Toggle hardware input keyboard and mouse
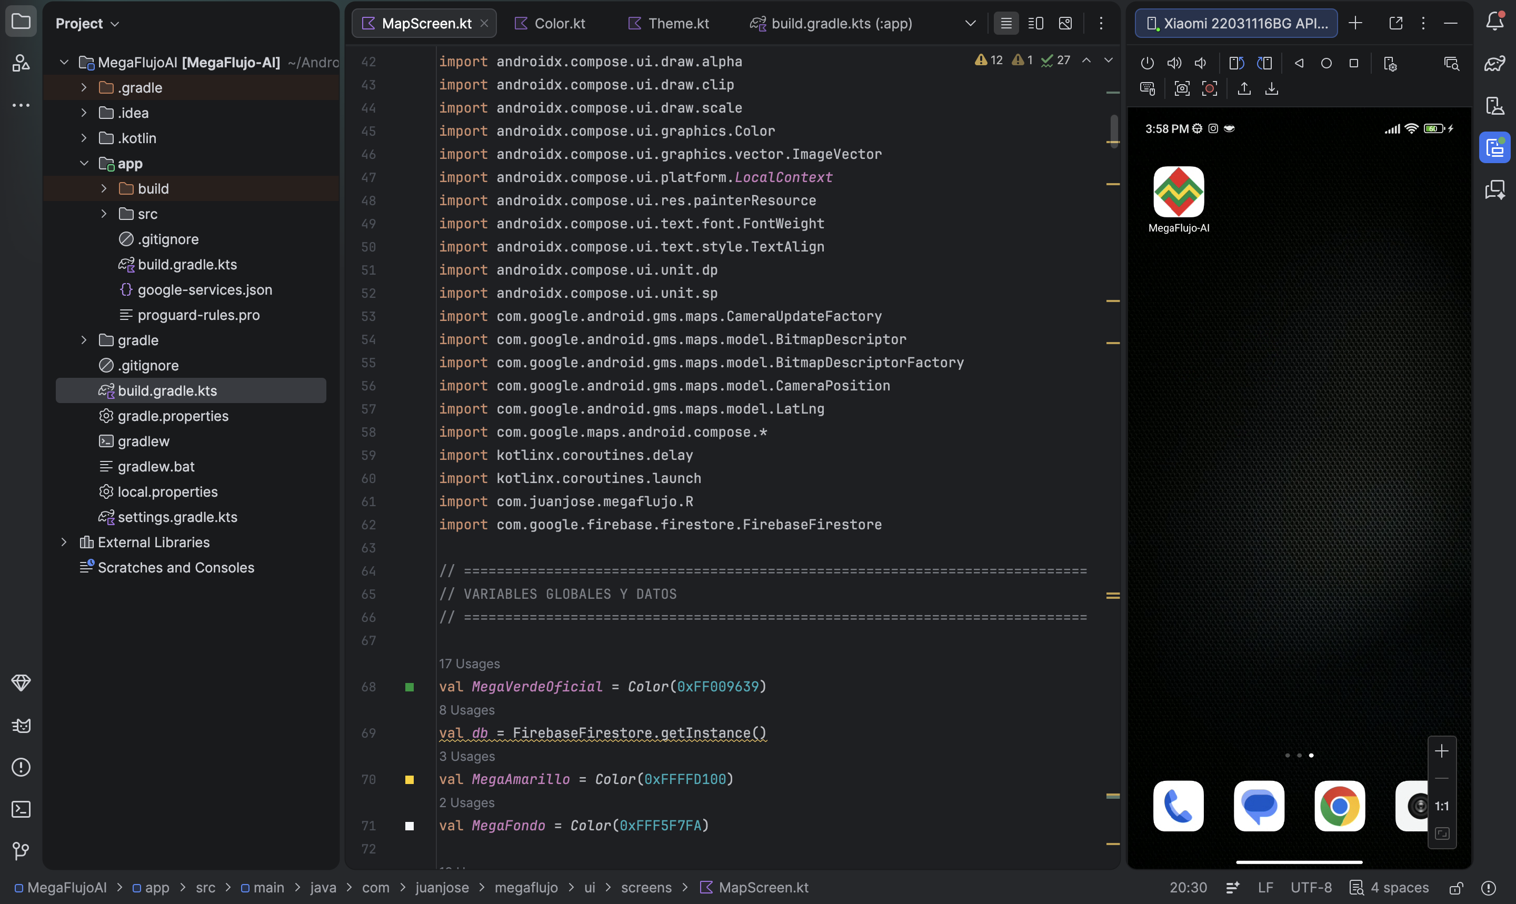The width and height of the screenshot is (1516, 904). click(x=1148, y=89)
